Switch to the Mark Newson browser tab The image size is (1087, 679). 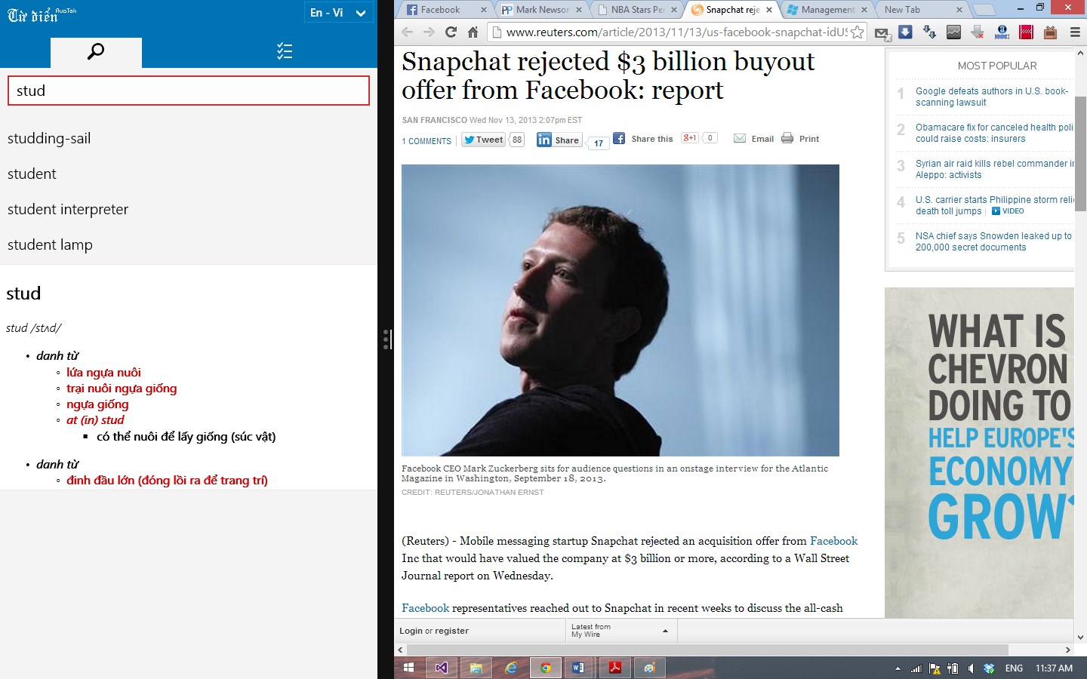(541, 10)
